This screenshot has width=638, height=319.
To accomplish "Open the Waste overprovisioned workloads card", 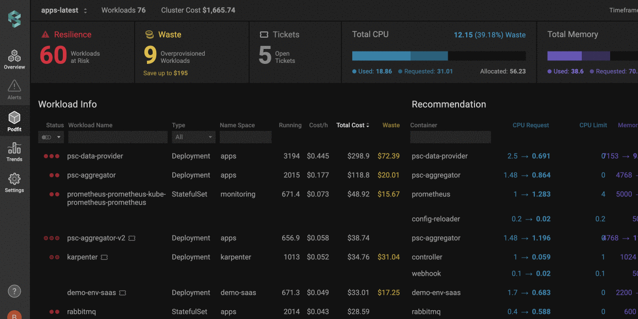I will coord(192,52).
